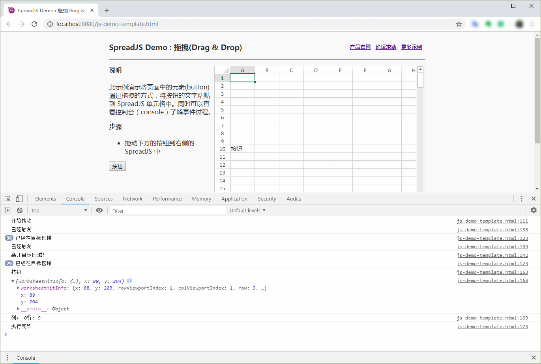Image resolution: width=541 pixels, height=364 pixels.
Task: Click the spreadsheet select-all corner
Action: point(223,70)
